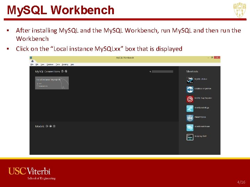Open the MySQL Bug Reporter text link
Screen dimensions: 250x187
tap(203, 98)
